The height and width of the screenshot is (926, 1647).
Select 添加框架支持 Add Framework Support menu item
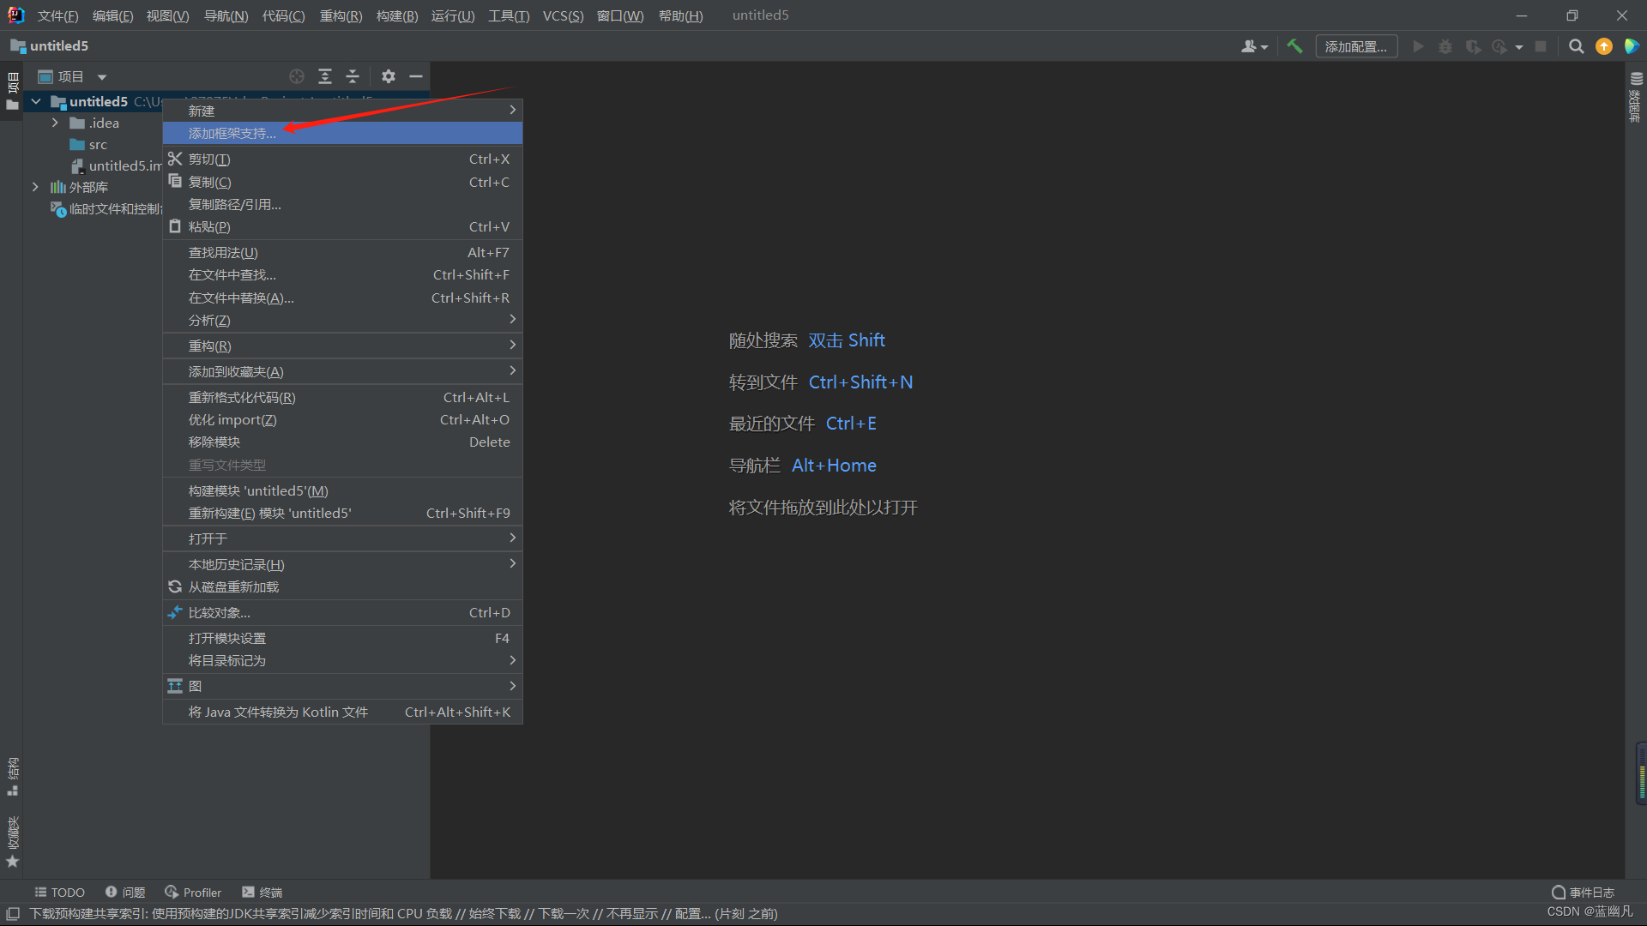point(231,134)
